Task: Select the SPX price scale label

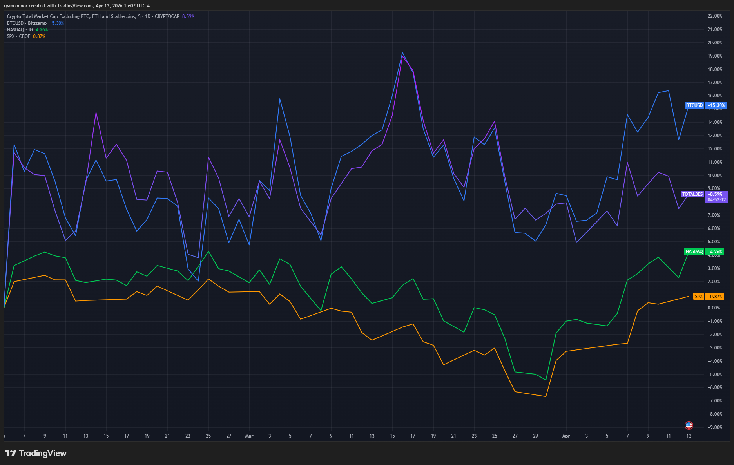Action: (699, 297)
